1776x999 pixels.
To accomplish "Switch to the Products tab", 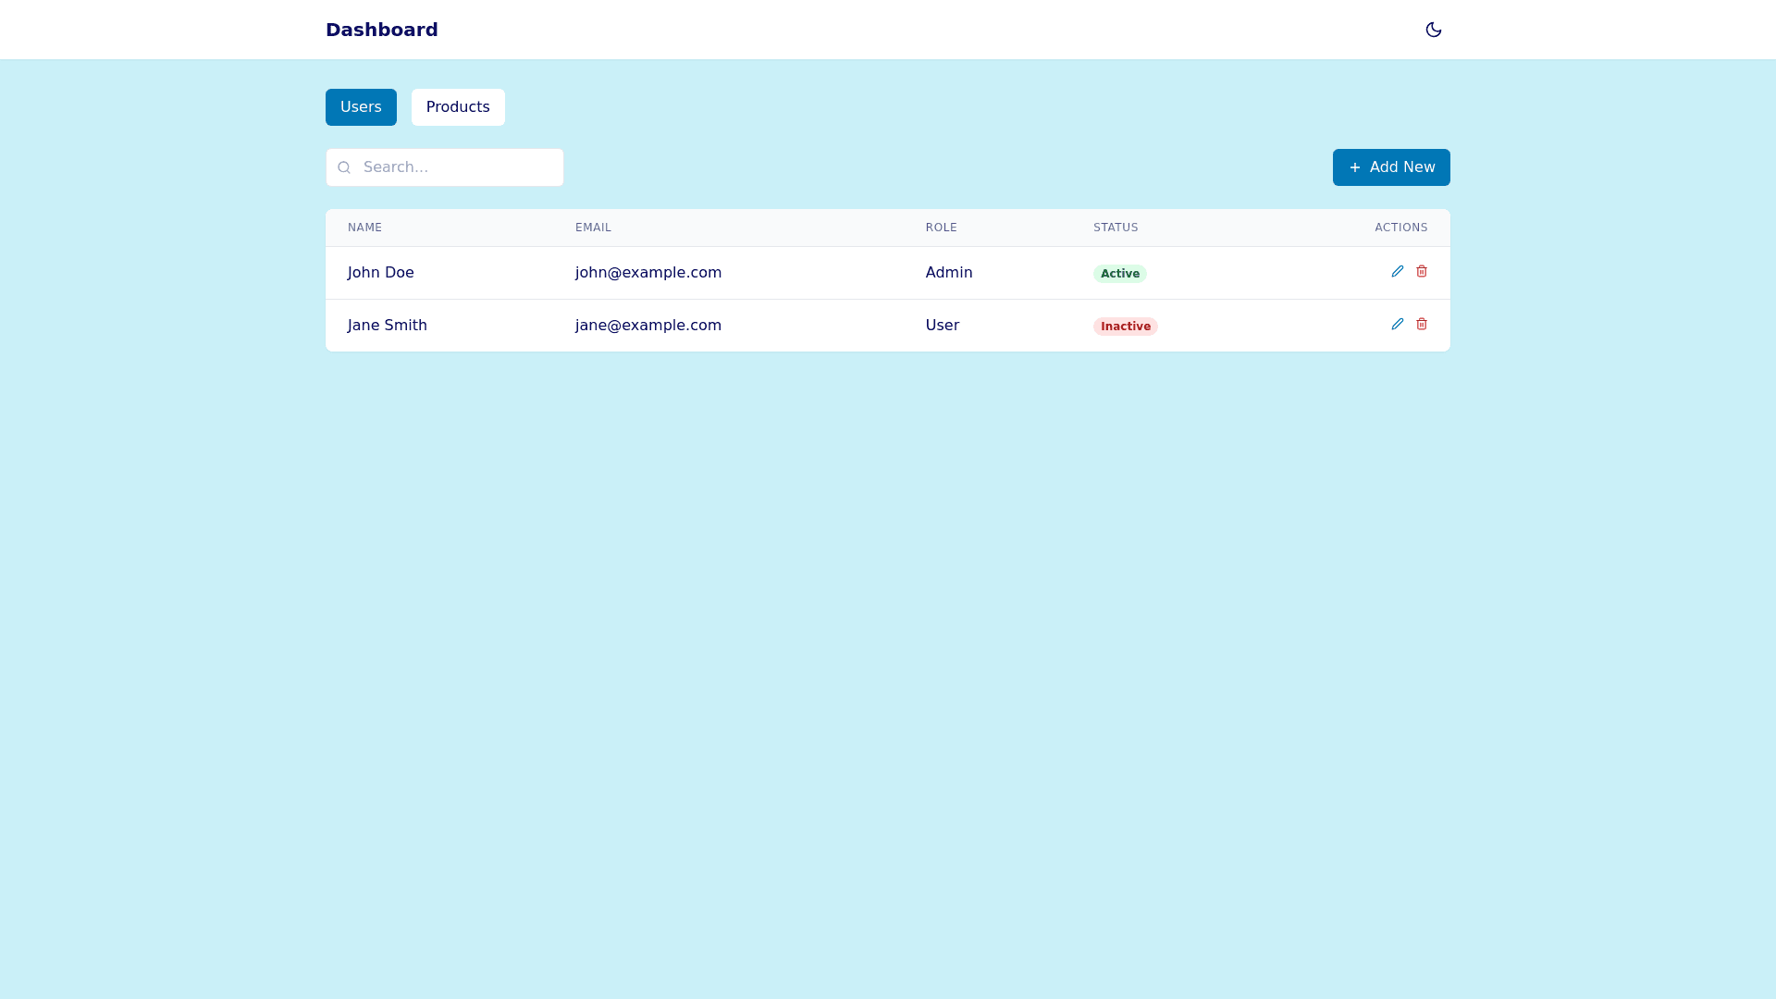I will pyautogui.click(x=457, y=106).
